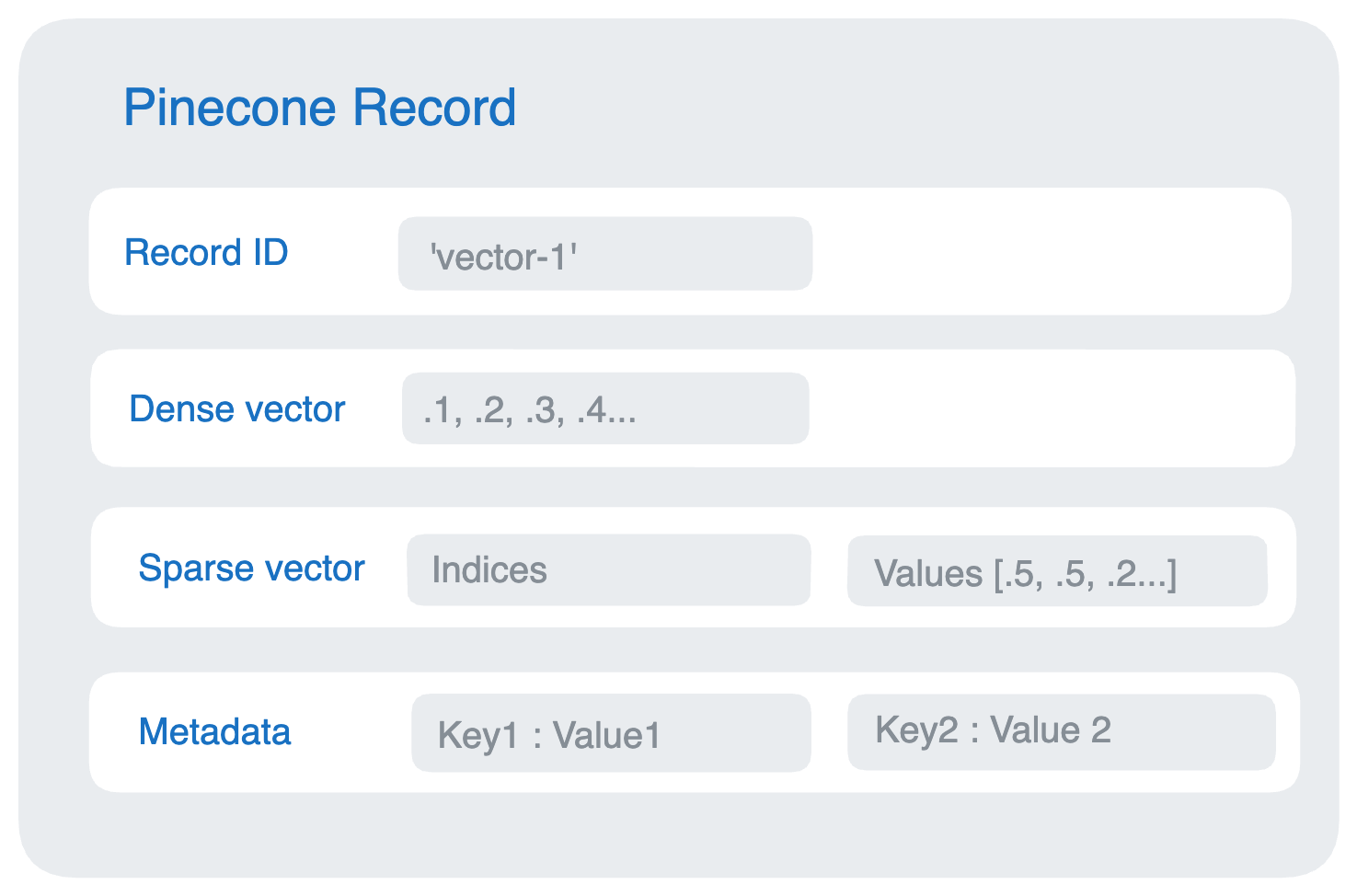The height and width of the screenshot is (896, 1357).
Task: Click the sparse vector "Indices" field
Action: point(608,570)
